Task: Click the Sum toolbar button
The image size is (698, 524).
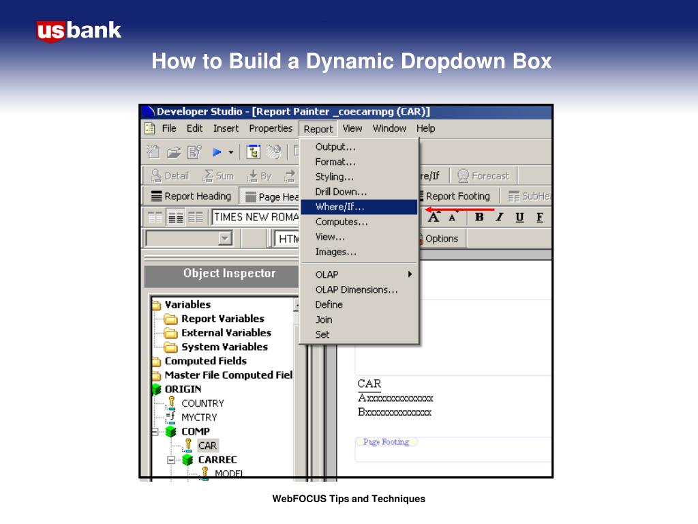Action: click(218, 176)
